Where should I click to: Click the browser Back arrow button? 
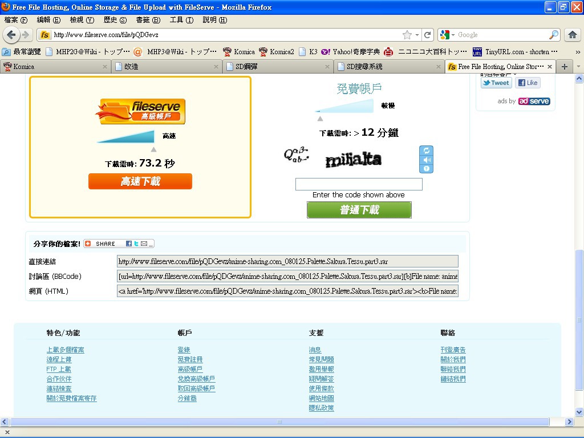point(11,35)
